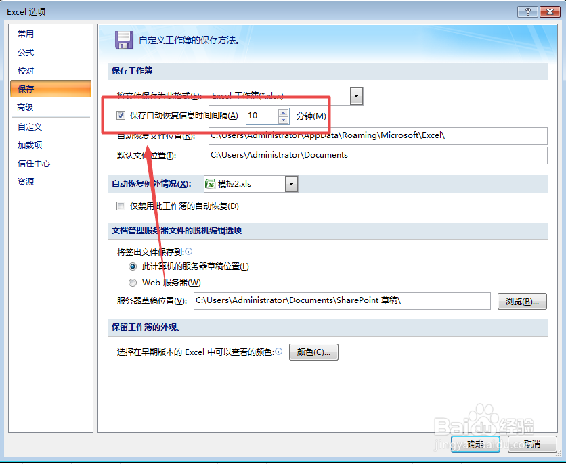The image size is (566, 464).
Task: Click the info icon beside 将签出文件保存到
Action: click(189, 252)
